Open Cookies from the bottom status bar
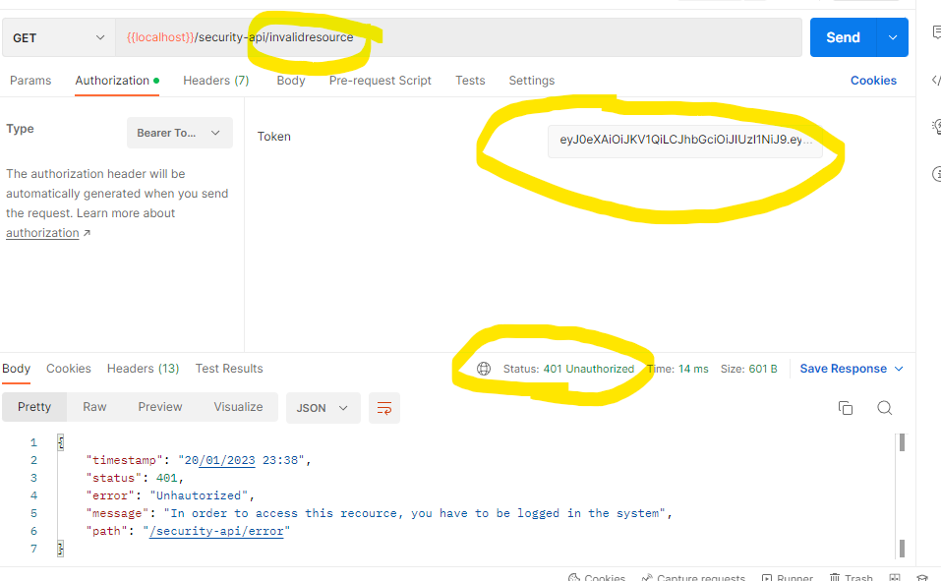This screenshot has height=581, width=941. pyautogui.click(x=601, y=576)
